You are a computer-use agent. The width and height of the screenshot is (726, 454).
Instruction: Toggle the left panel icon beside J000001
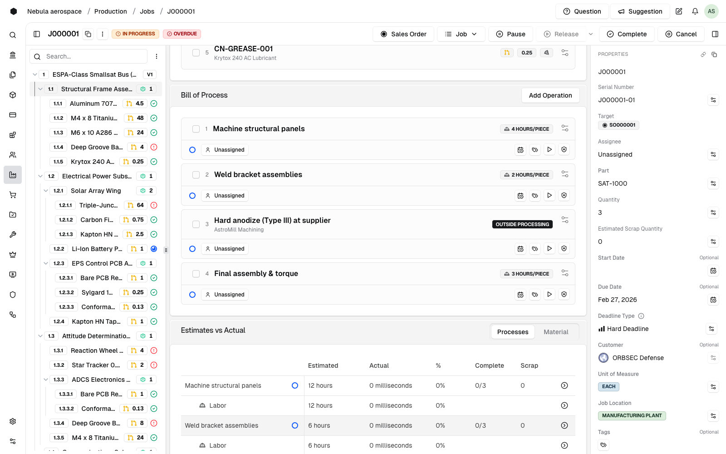(37, 34)
